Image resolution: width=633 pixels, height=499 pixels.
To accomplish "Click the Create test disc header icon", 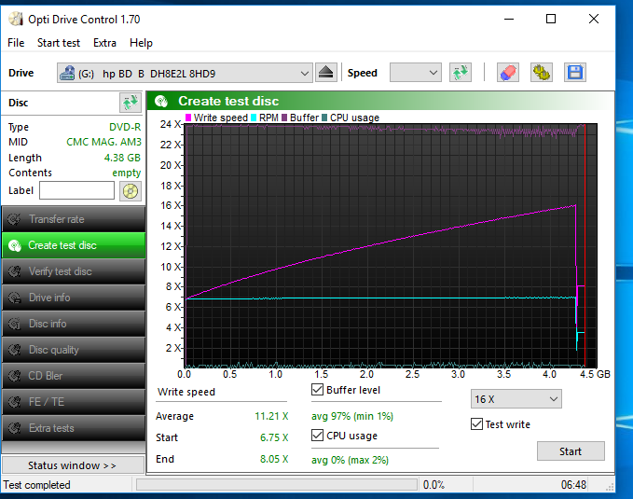I will click(x=161, y=101).
